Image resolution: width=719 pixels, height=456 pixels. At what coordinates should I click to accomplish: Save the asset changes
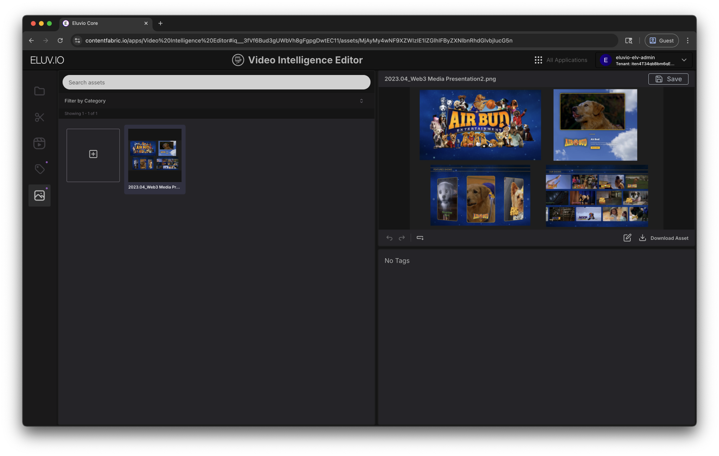pos(668,79)
